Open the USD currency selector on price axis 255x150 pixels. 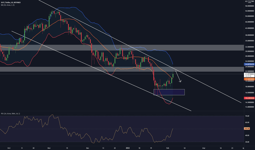250,2
